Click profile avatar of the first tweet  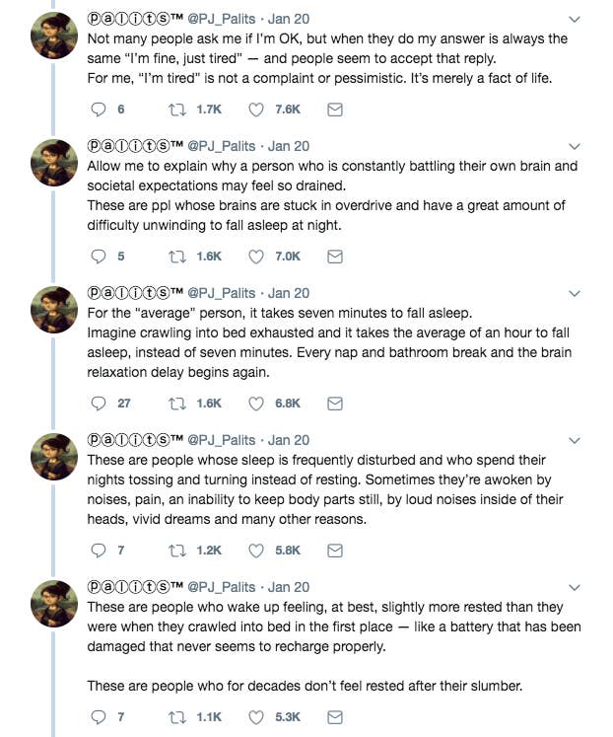[x=54, y=36]
